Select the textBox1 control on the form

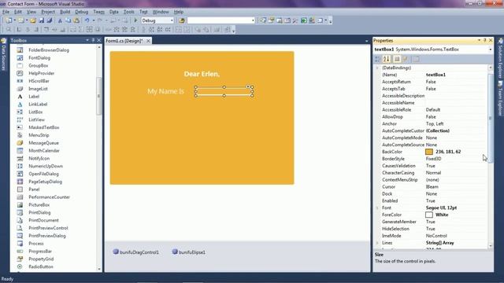pyautogui.click(x=224, y=91)
